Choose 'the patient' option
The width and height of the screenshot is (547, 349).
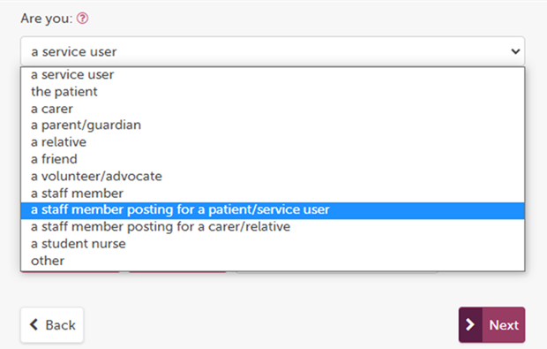[x=273, y=92]
